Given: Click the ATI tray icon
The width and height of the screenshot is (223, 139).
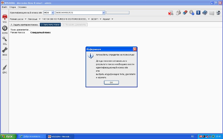Looking at the screenshot, I should point(201,136).
